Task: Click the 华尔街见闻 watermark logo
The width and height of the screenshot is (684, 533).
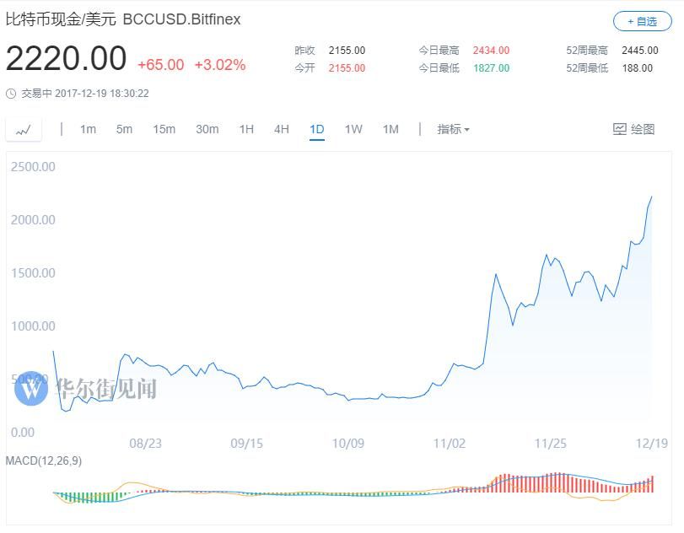Action: [32, 389]
